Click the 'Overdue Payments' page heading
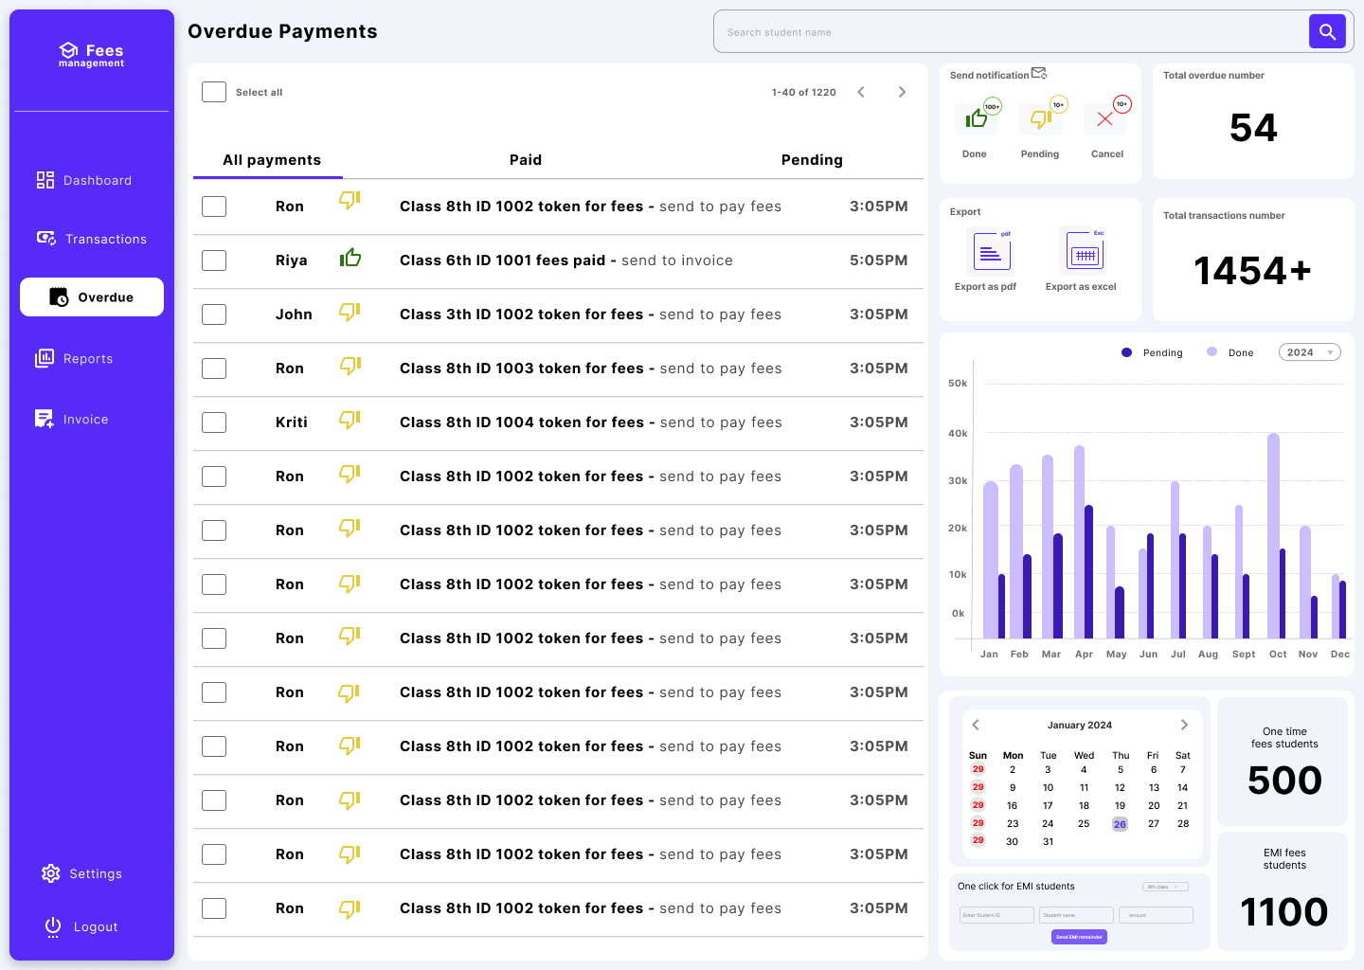The image size is (1364, 970). [282, 31]
